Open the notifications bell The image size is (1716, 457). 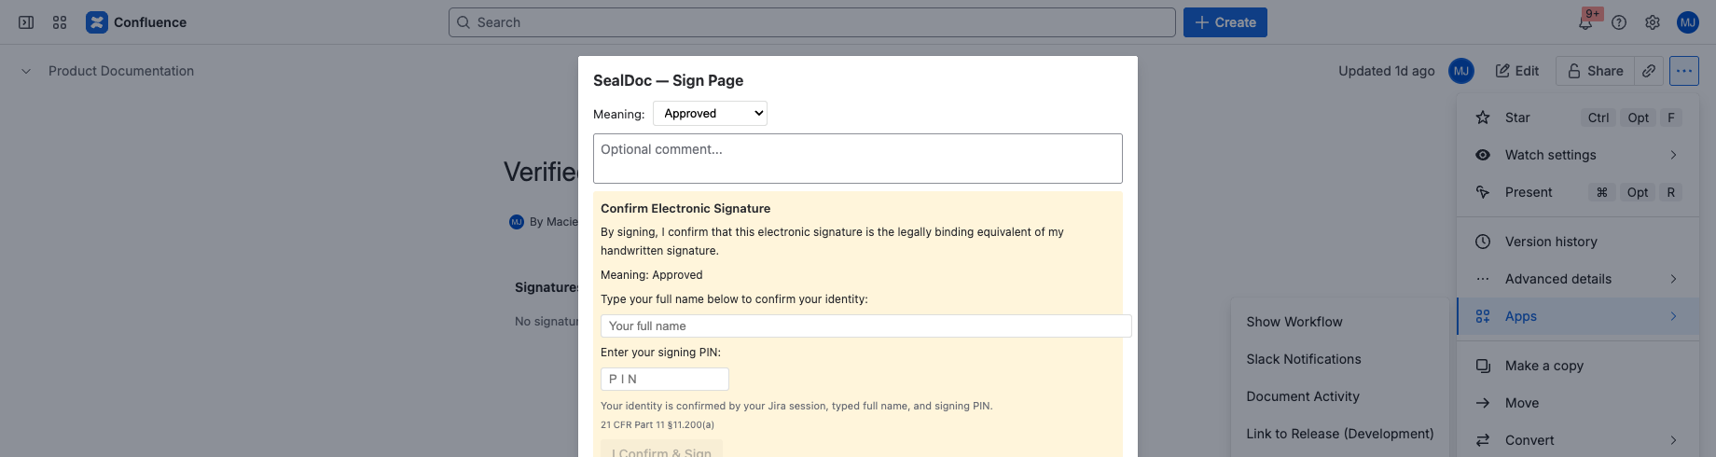[x=1585, y=22]
